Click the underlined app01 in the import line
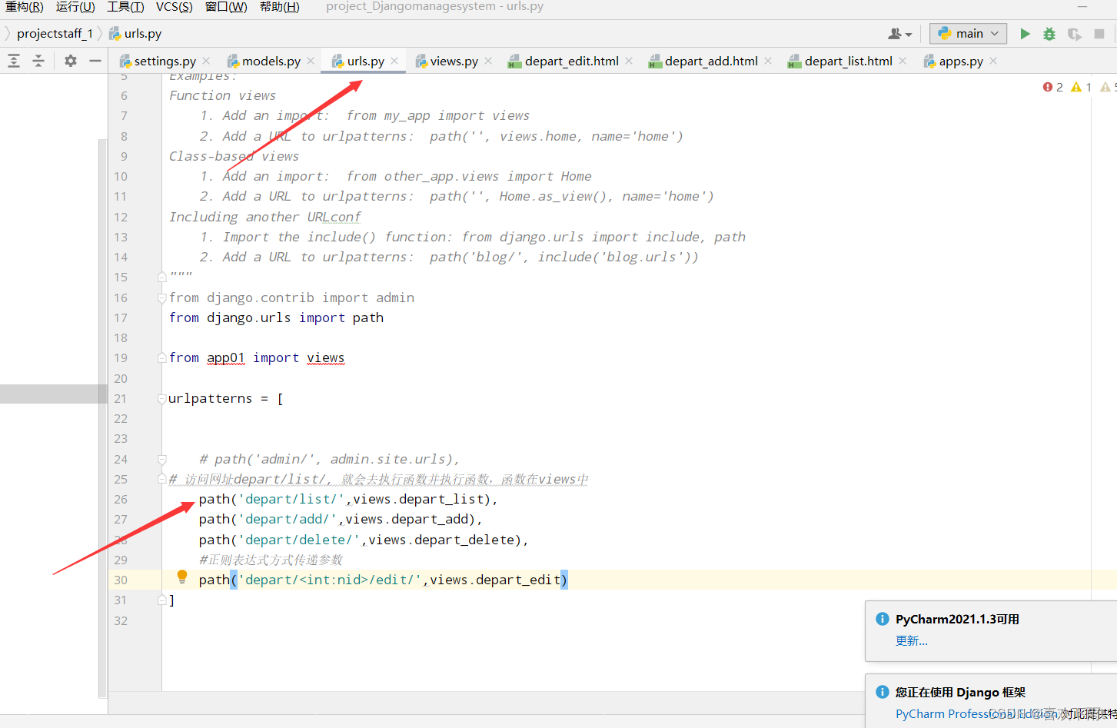Image resolution: width=1117 pixels, height=728 pixels. [x=226, y=357]
